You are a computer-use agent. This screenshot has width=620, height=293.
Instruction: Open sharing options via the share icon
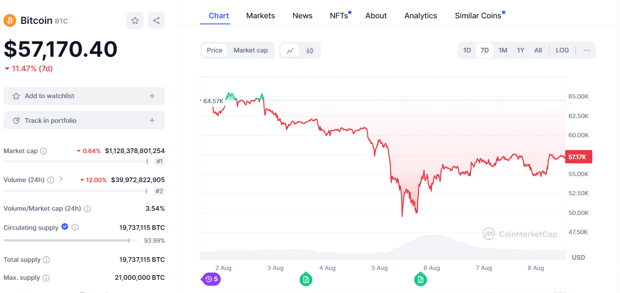(x=156, y=20)
